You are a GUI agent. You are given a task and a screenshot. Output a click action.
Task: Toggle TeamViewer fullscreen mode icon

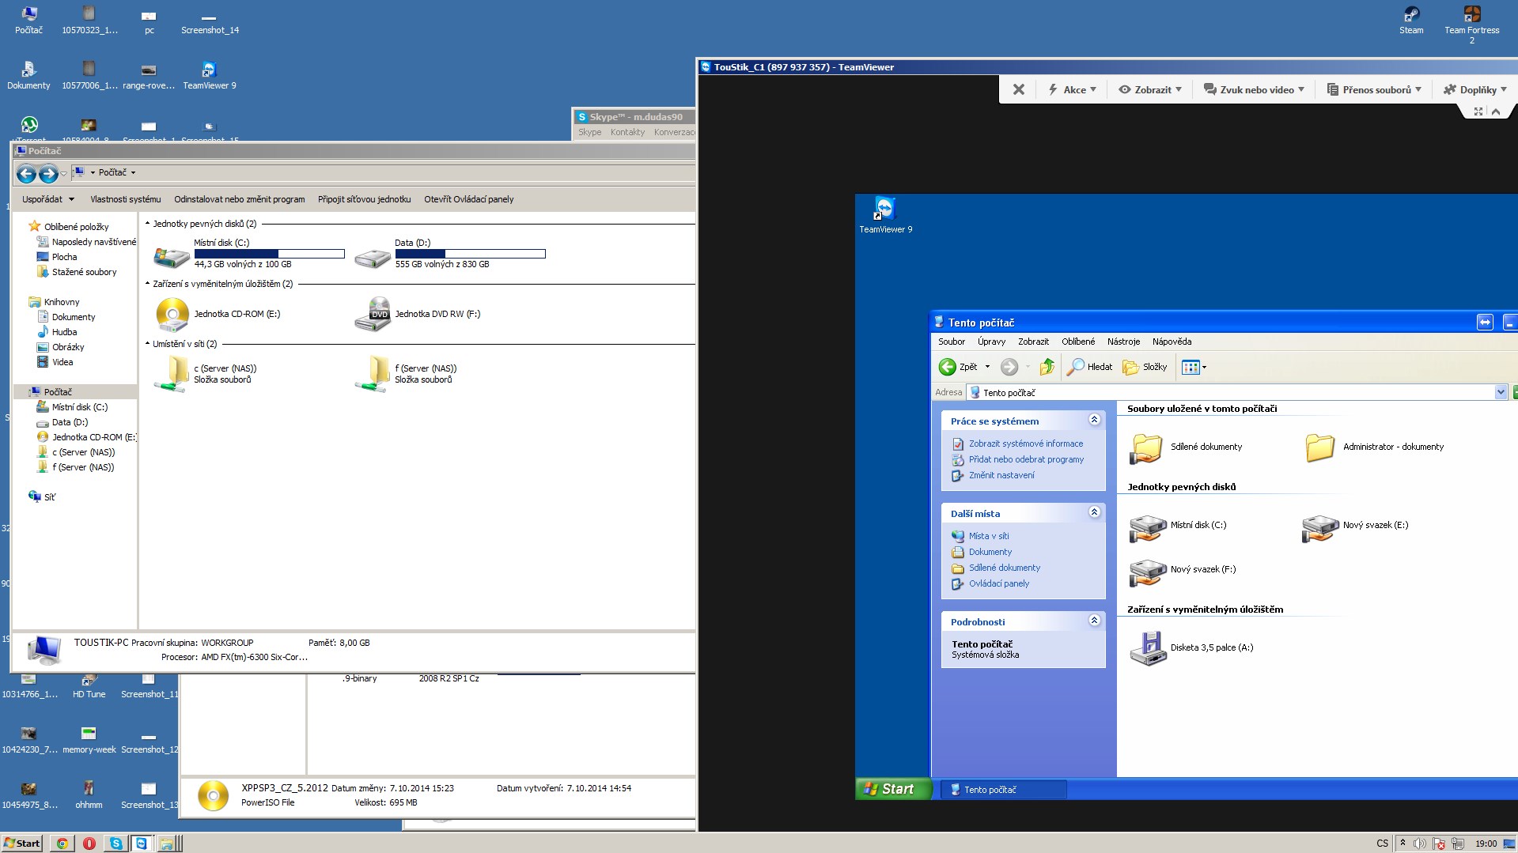click(x=1478, y=112)
